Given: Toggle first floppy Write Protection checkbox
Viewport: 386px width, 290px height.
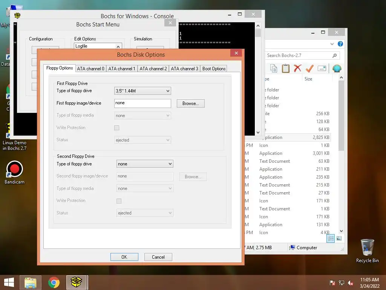Looking at the screenshot, I should tap(117, 128).
